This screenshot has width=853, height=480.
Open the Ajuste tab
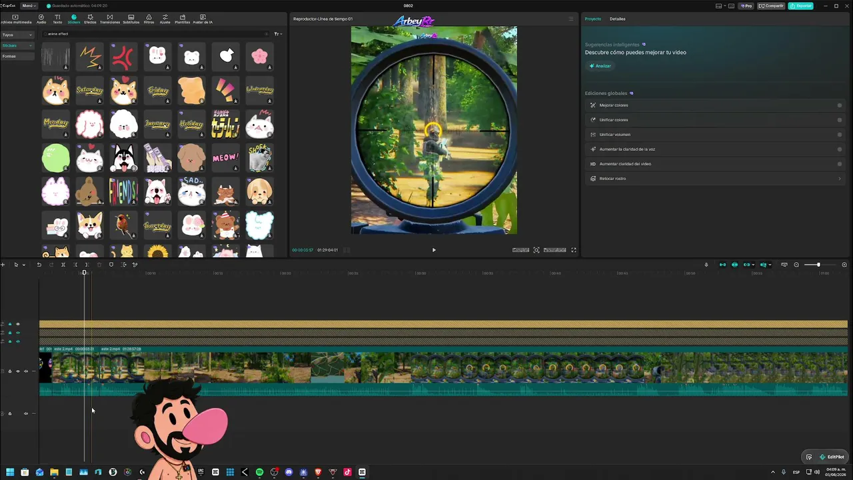(x=165, y=19)
